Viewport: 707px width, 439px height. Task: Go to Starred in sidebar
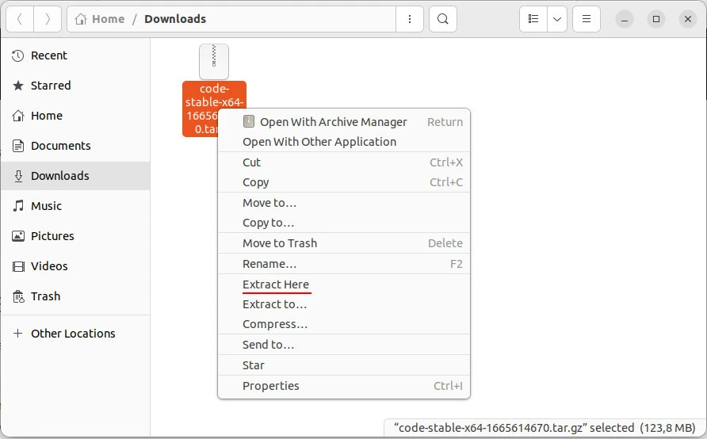click(51, 86)
